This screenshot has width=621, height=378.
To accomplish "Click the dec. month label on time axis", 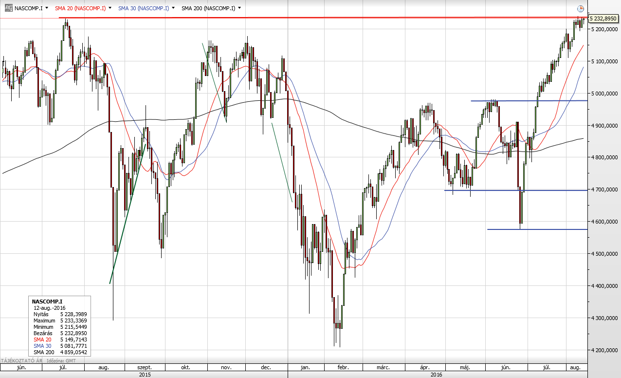I will pyautogui.click(x=266, y=368).
